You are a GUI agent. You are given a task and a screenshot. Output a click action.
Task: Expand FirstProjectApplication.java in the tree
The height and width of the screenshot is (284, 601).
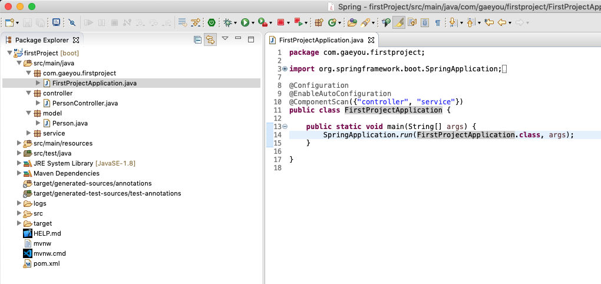(x=38, y=83)
